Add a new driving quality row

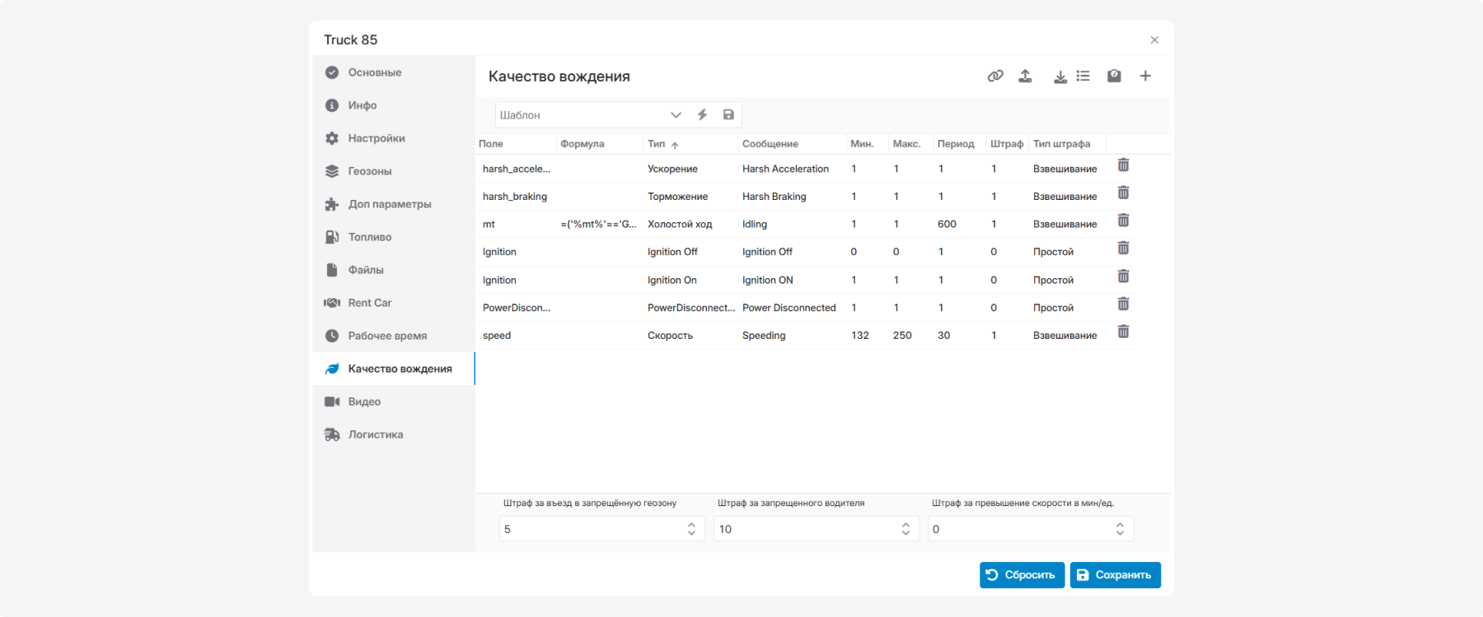pos(1145,76)
